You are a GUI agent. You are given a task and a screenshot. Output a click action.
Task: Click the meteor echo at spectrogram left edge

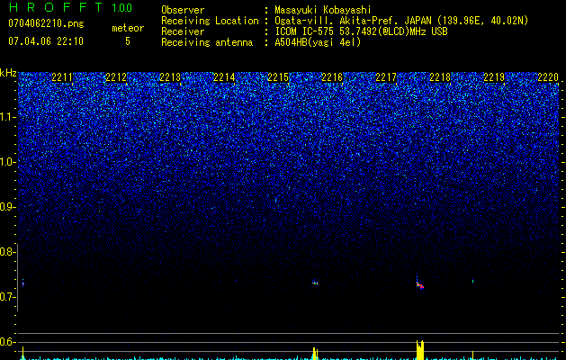tap(22, 283)
